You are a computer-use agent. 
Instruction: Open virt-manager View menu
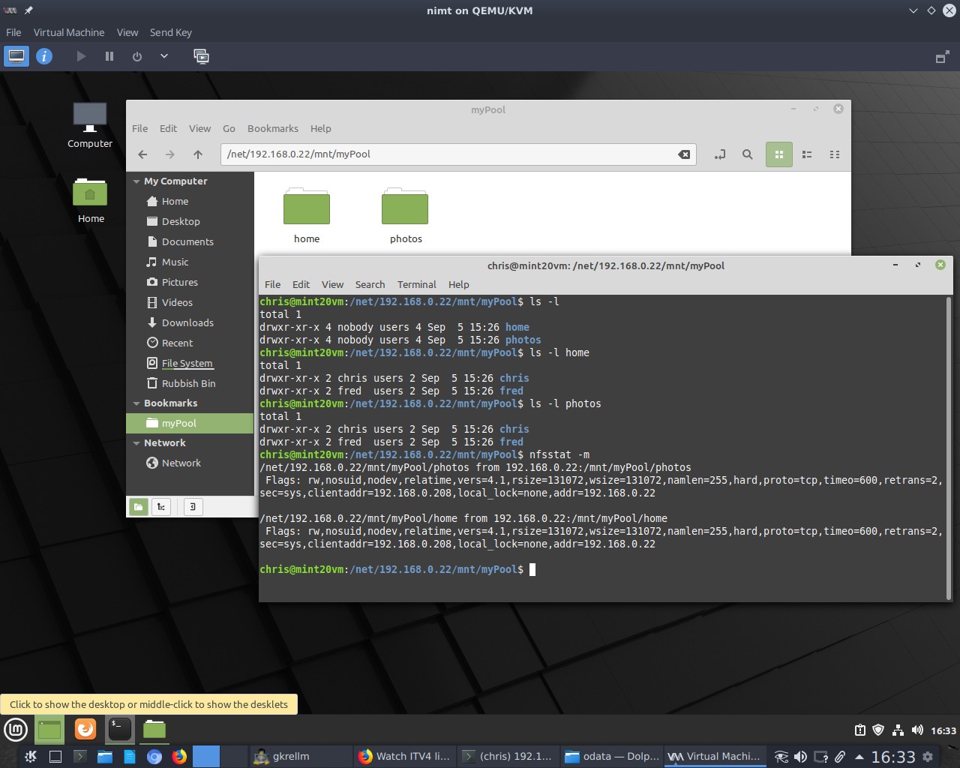[x=127, y=32]
